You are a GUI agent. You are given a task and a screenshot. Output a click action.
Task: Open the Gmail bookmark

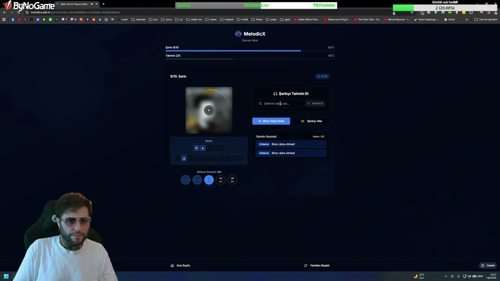coord(450,20)
